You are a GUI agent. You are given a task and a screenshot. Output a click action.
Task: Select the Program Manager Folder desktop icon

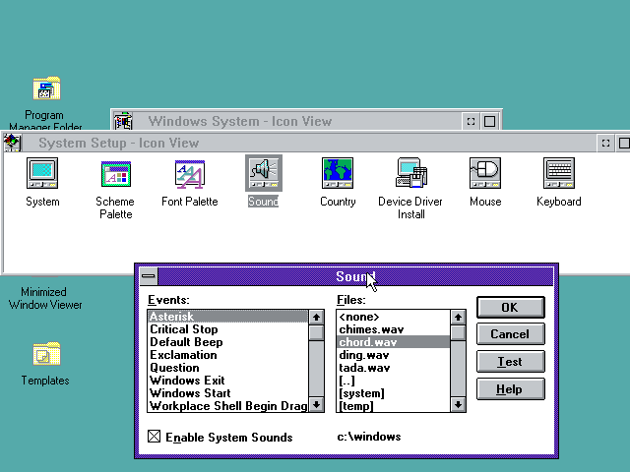(x=46, y=88)
